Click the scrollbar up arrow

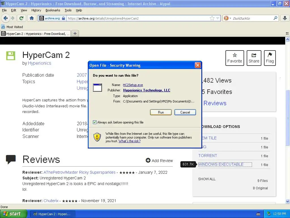pos(287,39)
